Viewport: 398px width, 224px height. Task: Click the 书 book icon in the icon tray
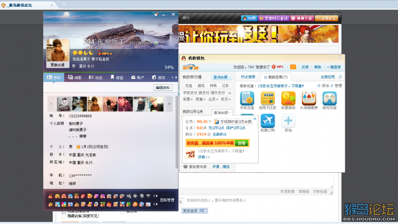(142, 196)
